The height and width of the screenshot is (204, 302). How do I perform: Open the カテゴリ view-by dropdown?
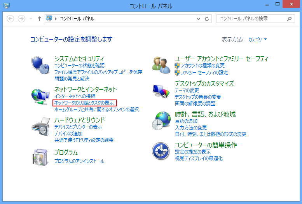coord(257,39)
